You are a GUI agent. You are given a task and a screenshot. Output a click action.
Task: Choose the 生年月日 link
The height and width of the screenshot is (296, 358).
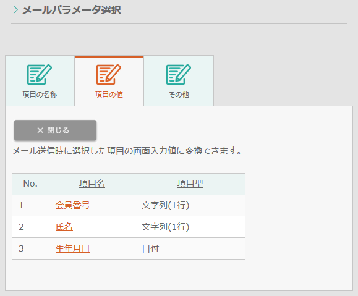[x=72, y=248]
